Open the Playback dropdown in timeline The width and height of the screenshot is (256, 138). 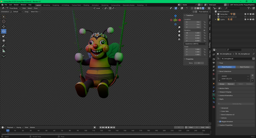click(11, 127)
